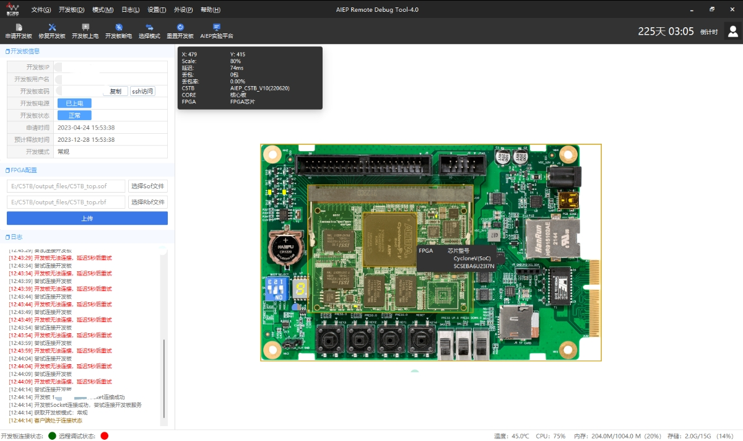This screenshot has width=743, height=441.
Task: Open the 文件(G) menu
Action: [41, 10]
